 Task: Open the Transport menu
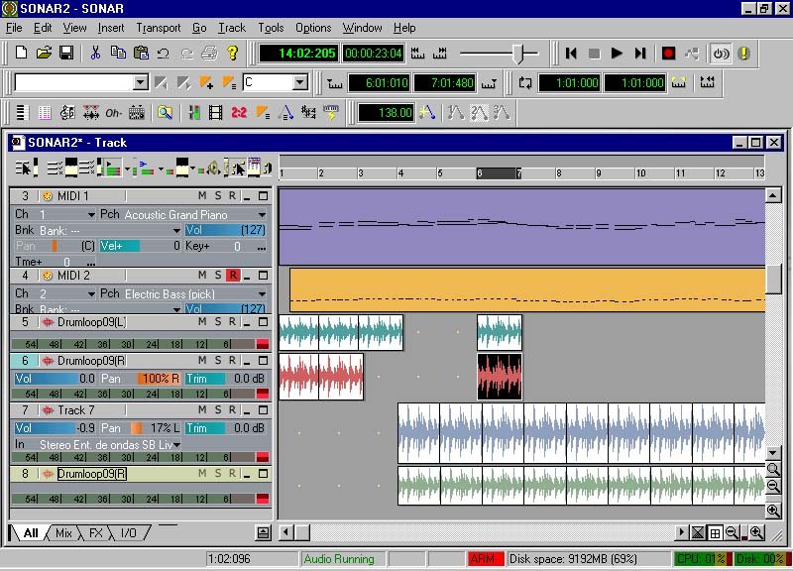pyautogui.click(x=158, y=28)
